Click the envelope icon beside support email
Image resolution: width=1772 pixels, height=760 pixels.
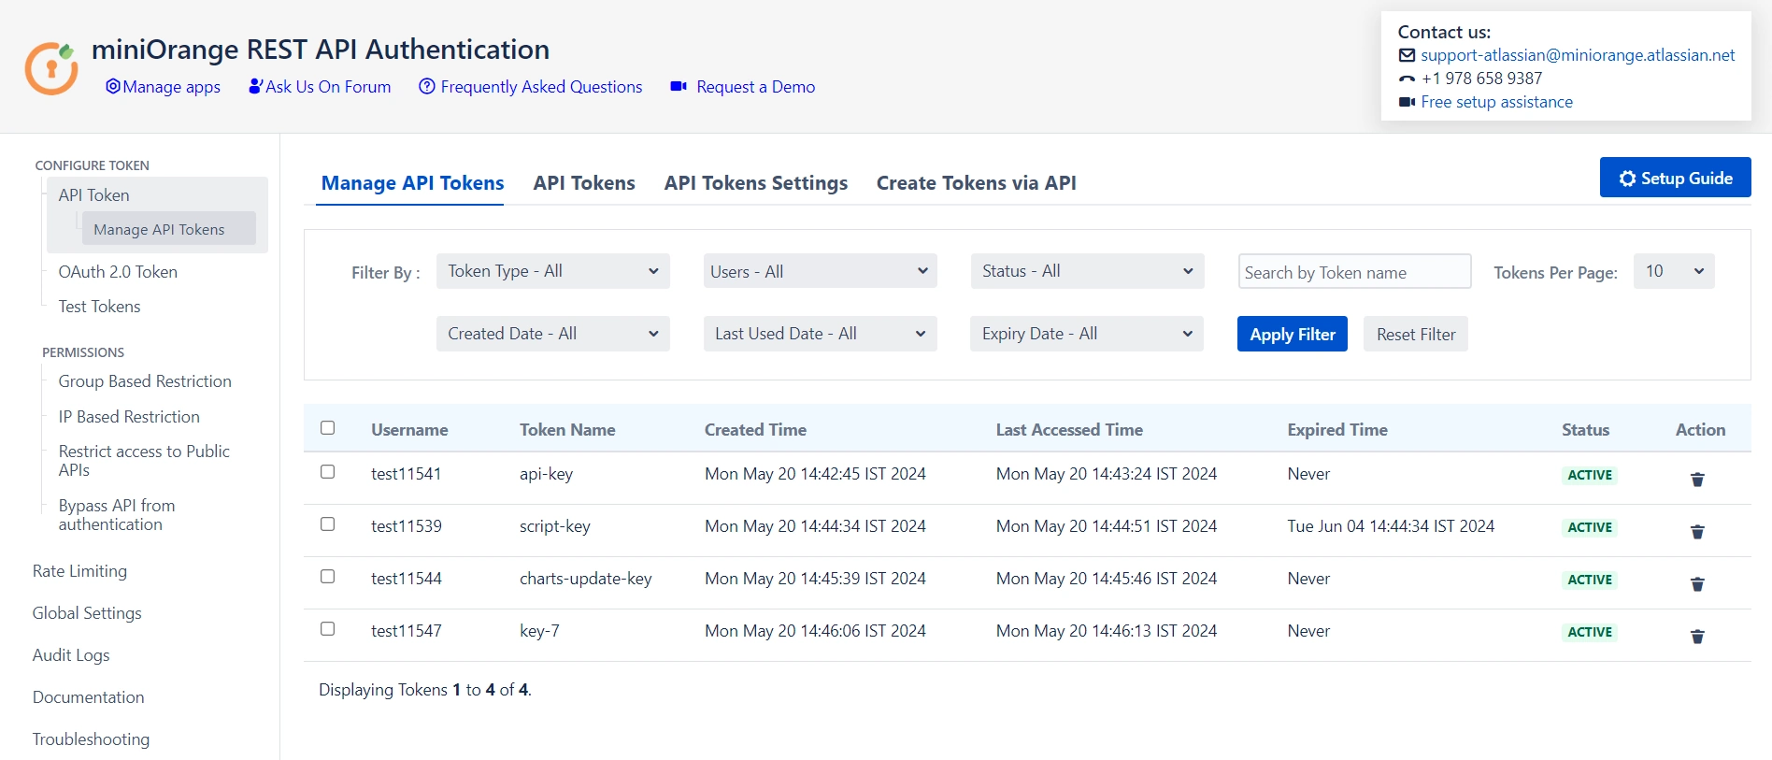point(1407,56)
